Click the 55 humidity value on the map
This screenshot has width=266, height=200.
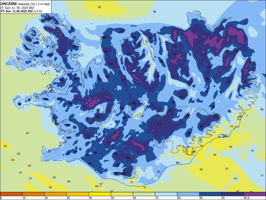201,169
